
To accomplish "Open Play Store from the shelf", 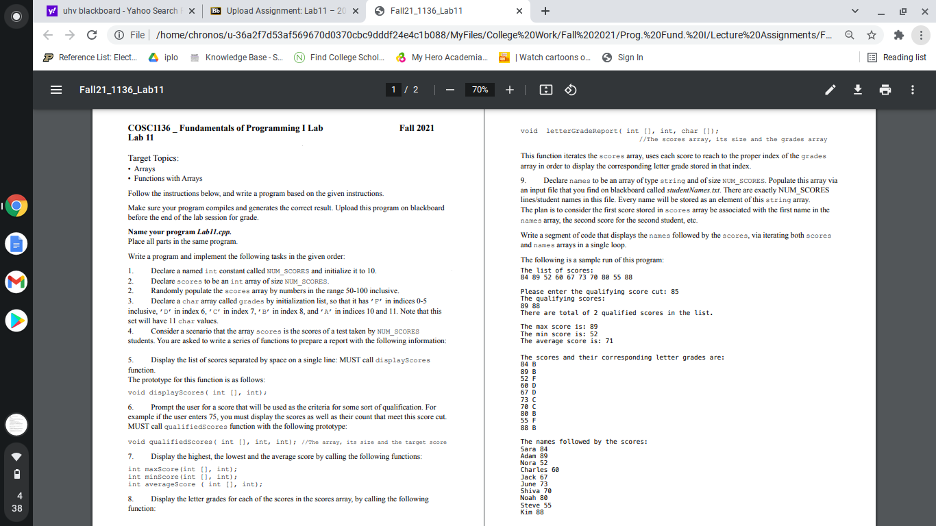I will point(16,319).
